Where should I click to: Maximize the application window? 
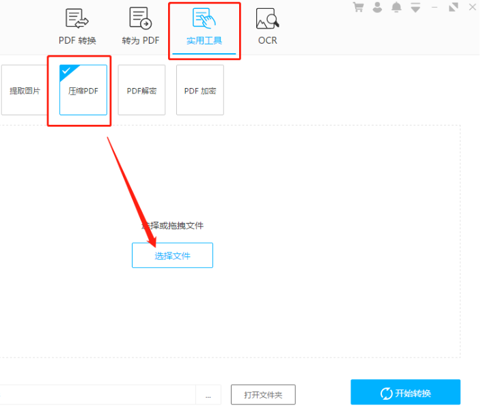pyautogui.click(x=454, y=7)
